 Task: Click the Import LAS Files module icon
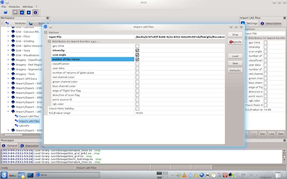point(17,121)
